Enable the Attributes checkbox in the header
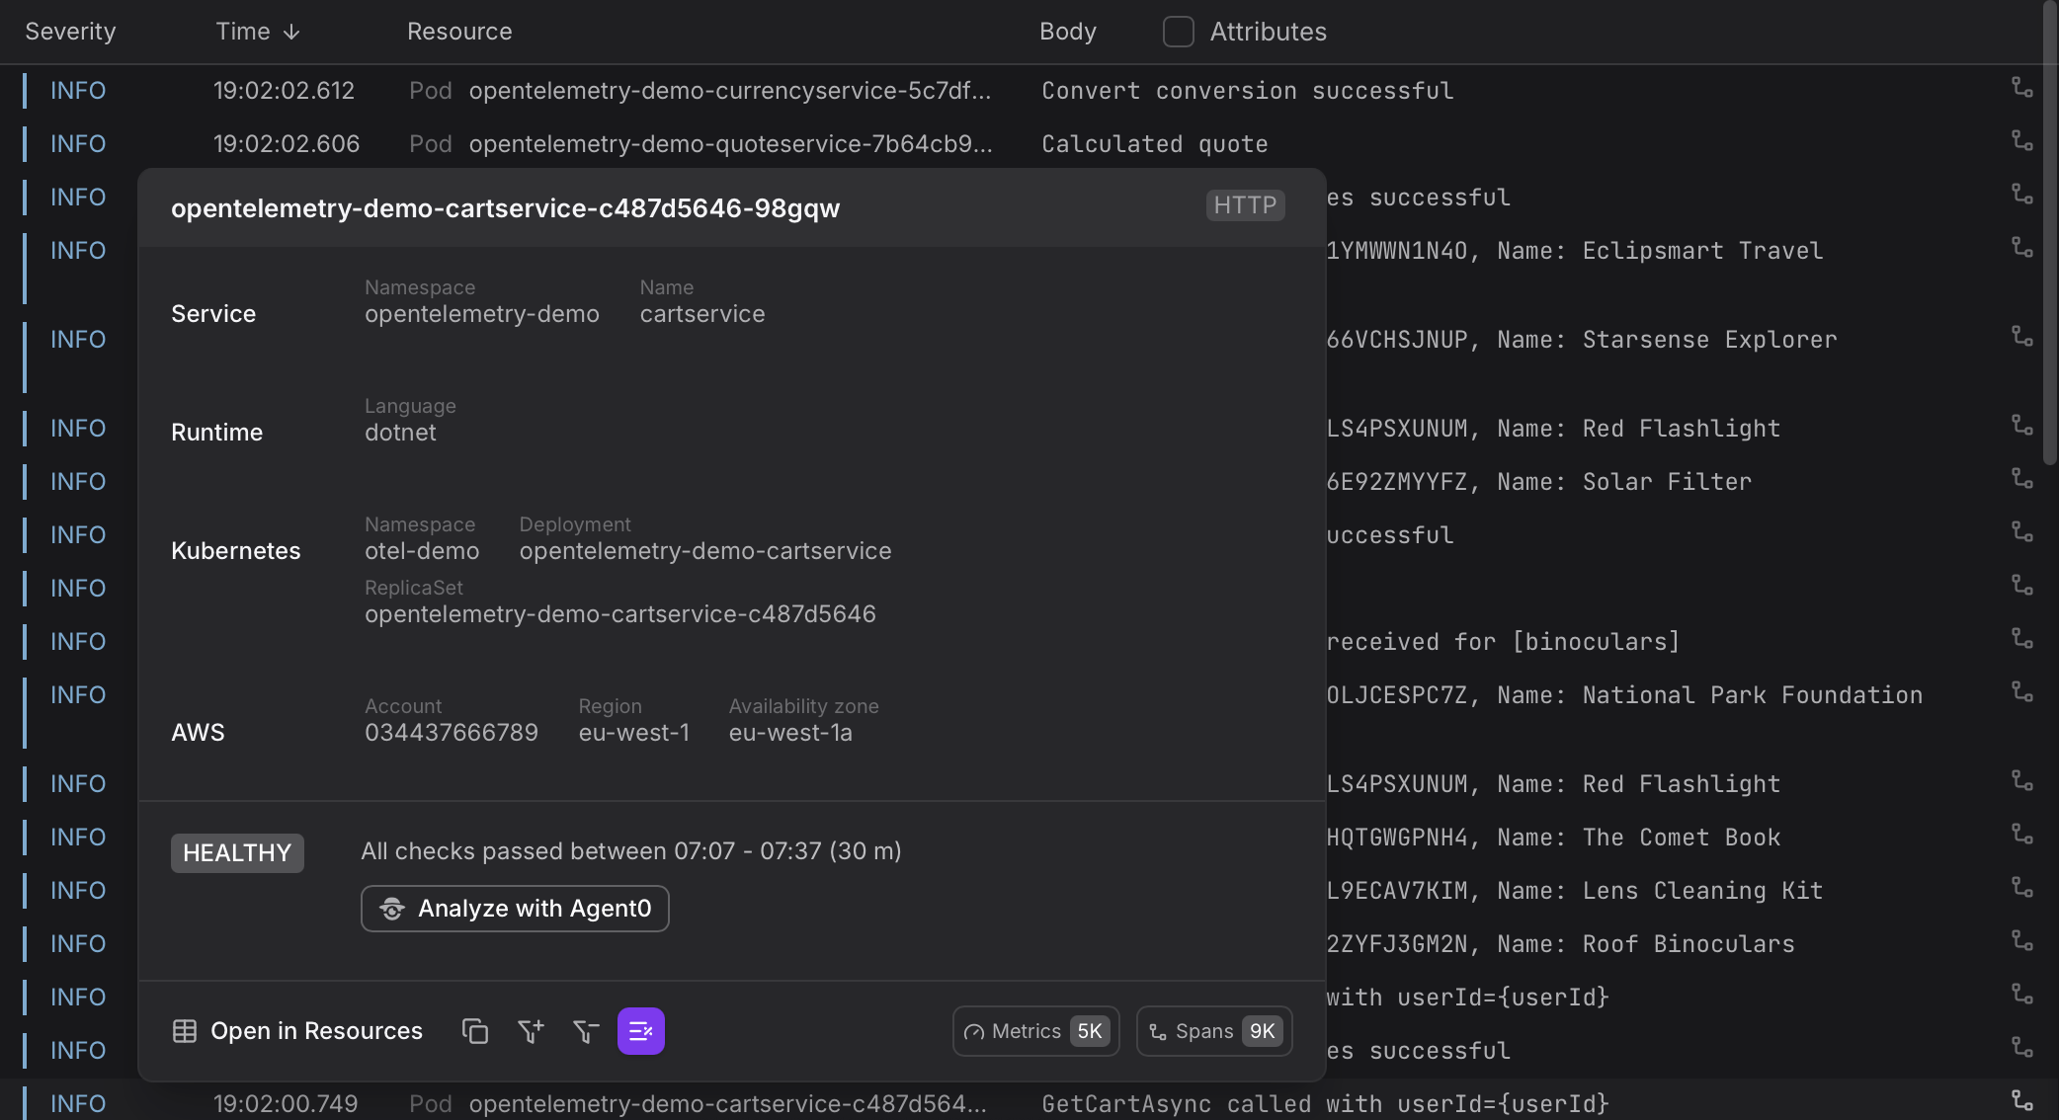 click(1178, 32)
